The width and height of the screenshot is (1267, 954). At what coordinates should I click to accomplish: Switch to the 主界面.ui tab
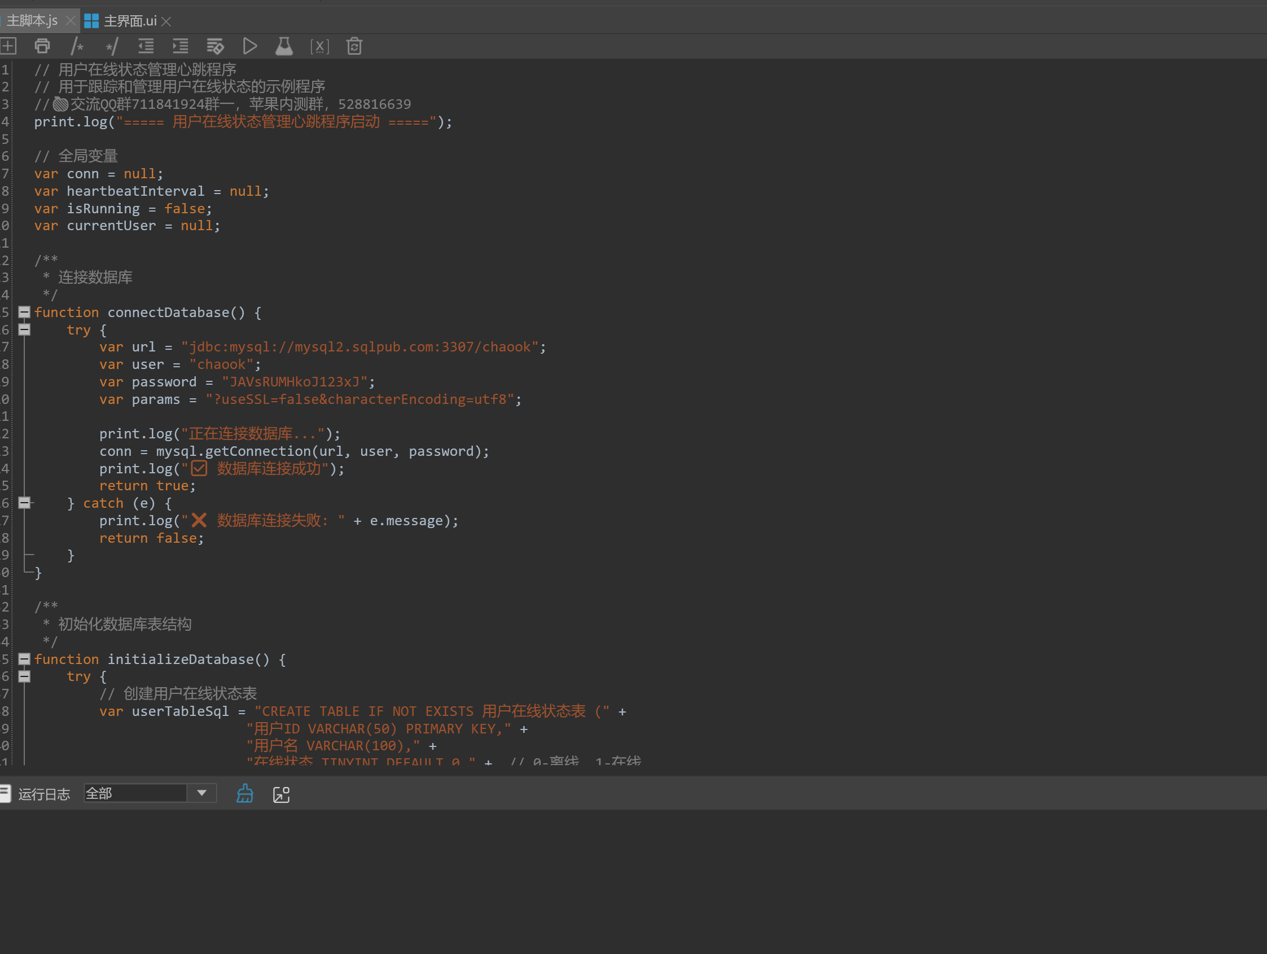(129, 21)
